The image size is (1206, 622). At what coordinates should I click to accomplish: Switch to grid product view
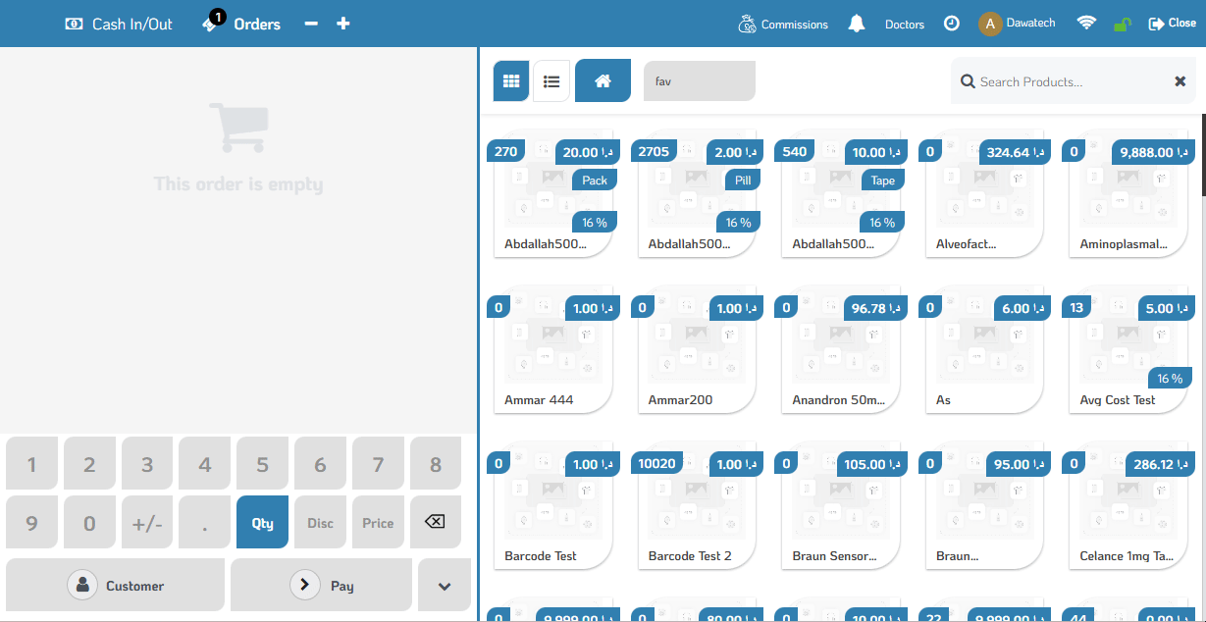[x=511, y=81]
